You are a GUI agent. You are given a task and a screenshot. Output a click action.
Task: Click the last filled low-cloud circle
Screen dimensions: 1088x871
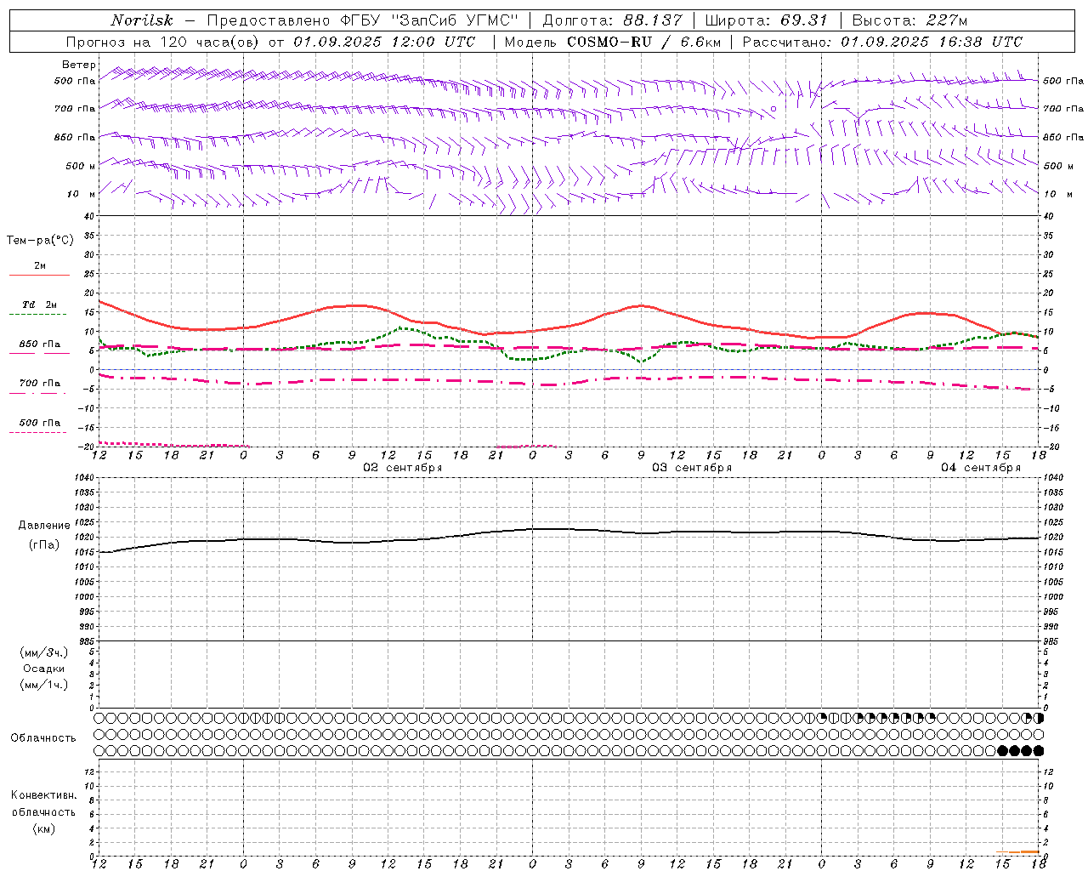[1039, 750]
